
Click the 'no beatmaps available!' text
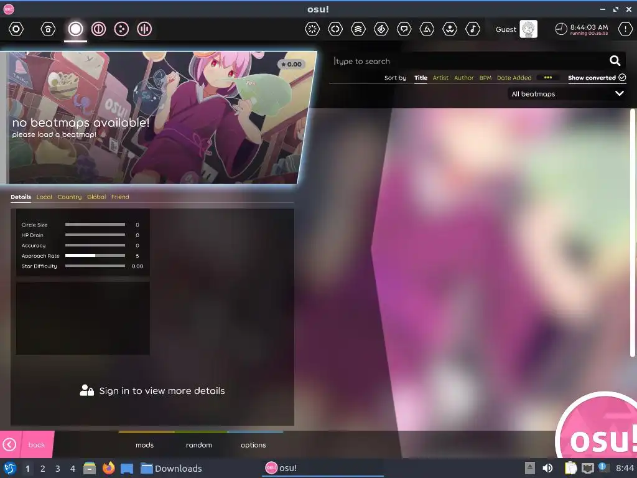[81, 123]
